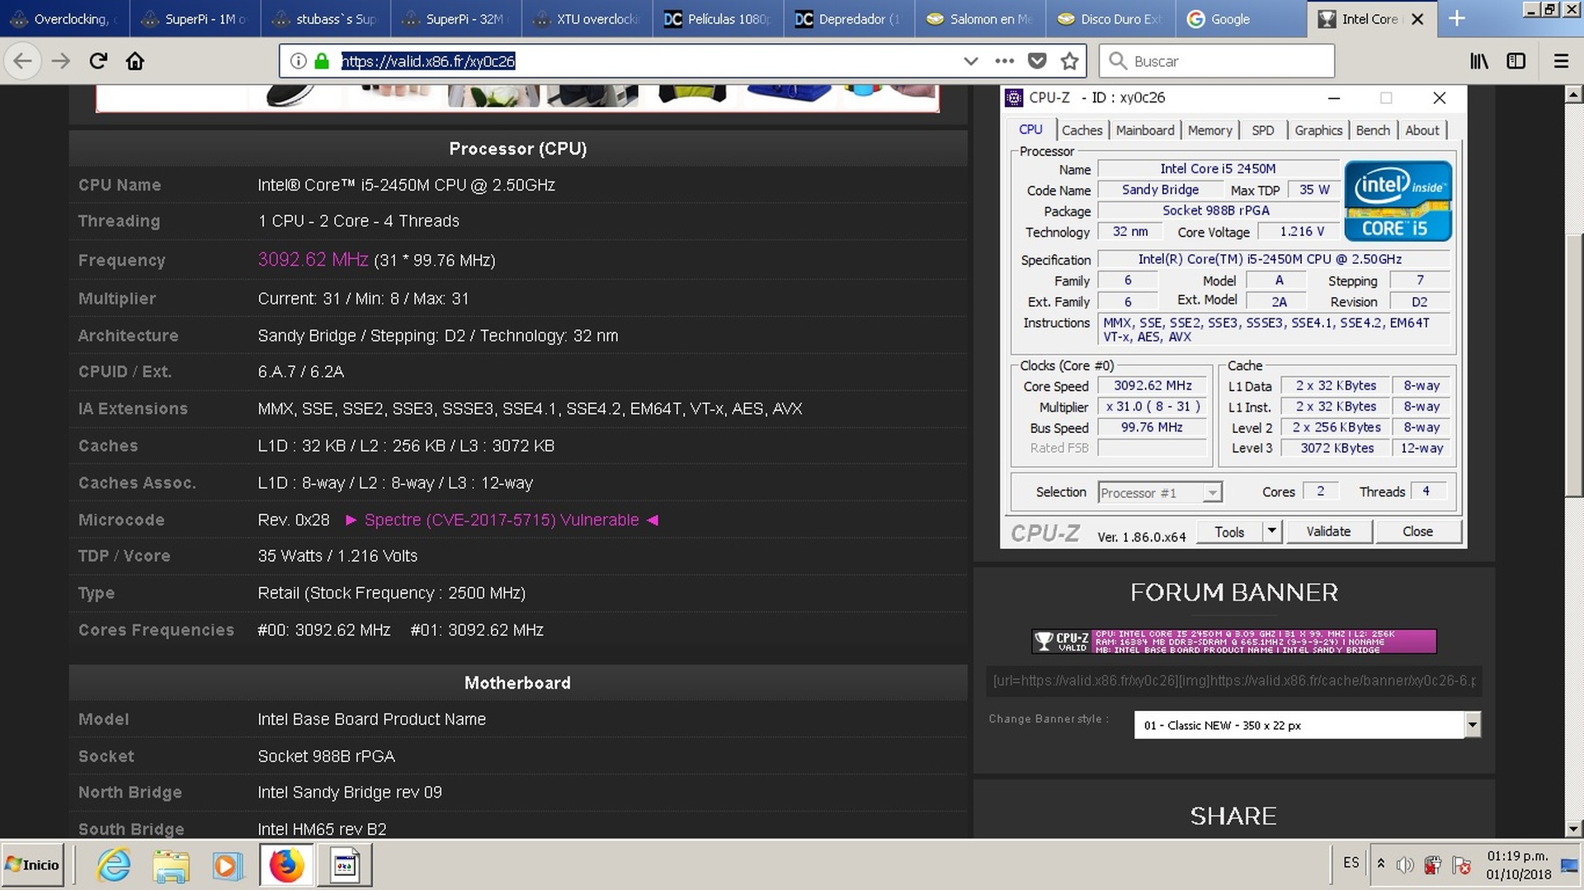Screen dimensions: 1584x890
Task: Switch to the Disco Duro Ext browser tab
Action: click(x=1110, y=19)
